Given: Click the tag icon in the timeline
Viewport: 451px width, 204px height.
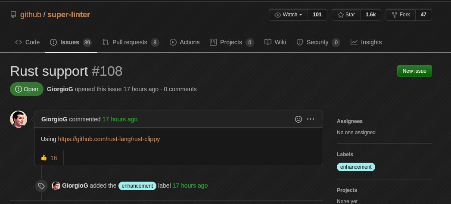Looking at the screenshot, I should click(x=41, y=186).
